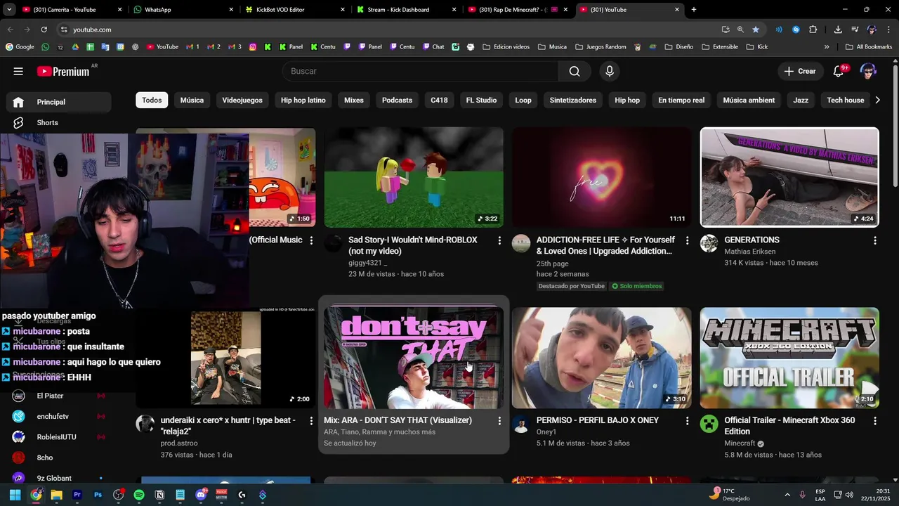Select the En tiempo real chip

pos(681,100)
